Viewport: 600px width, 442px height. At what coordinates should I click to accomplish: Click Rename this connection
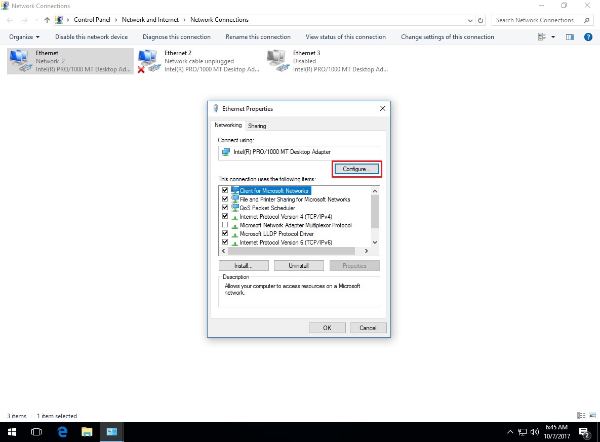pos(258,37)
